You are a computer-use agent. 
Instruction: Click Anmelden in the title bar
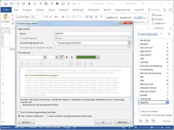(131, 4)
